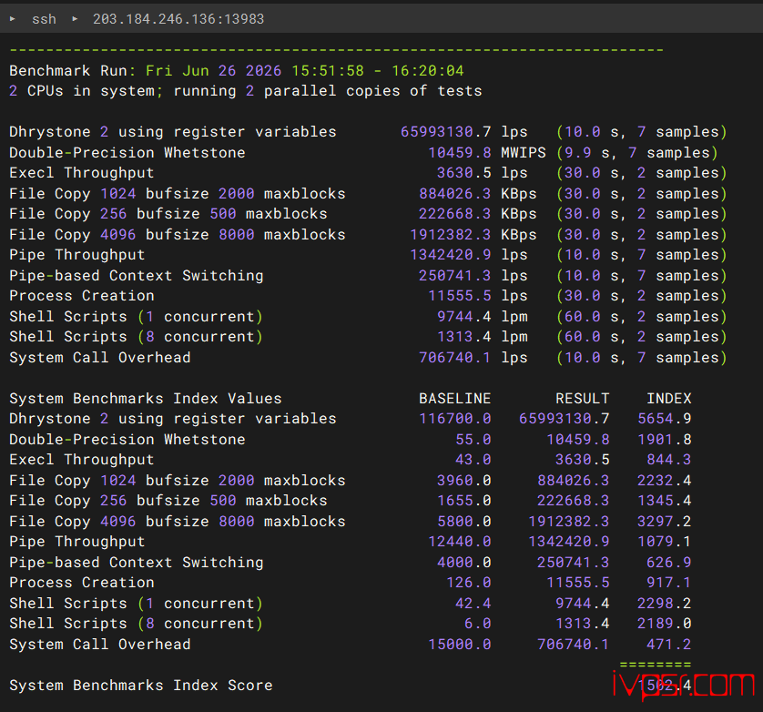
Task: Click the 9744.4 lpm shell scripts value
Action: pos(482,316)
